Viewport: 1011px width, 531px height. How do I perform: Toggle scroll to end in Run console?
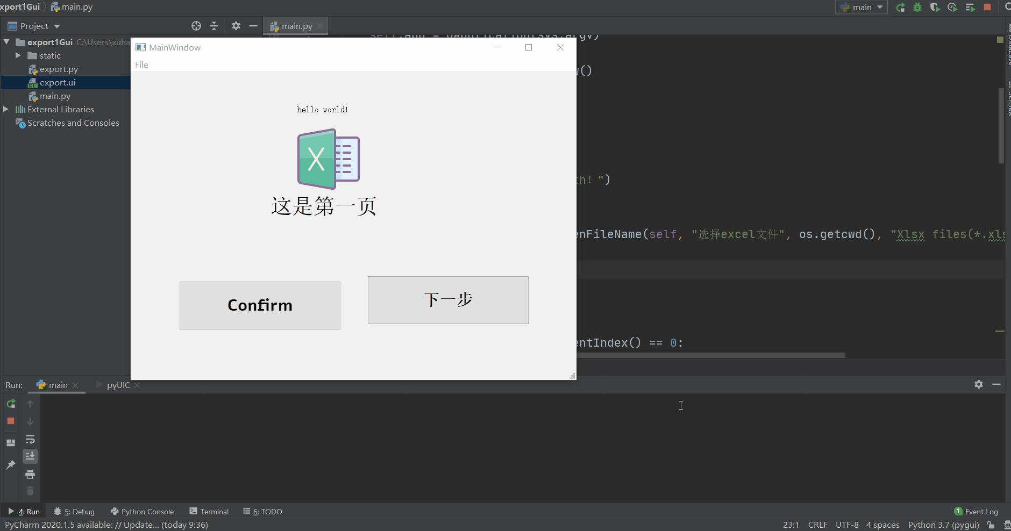pos(30,456)
